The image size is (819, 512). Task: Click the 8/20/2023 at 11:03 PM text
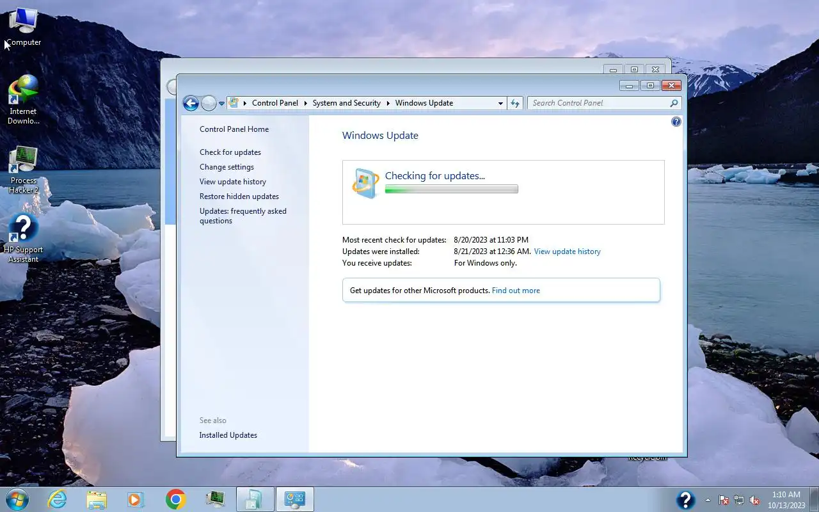491,240
